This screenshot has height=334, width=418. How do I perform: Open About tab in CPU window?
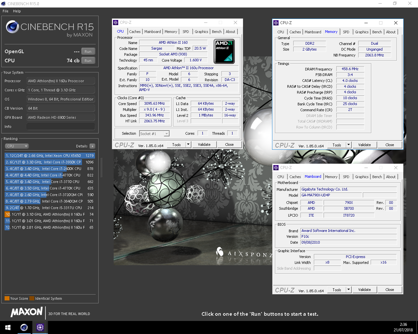point(231,32)
